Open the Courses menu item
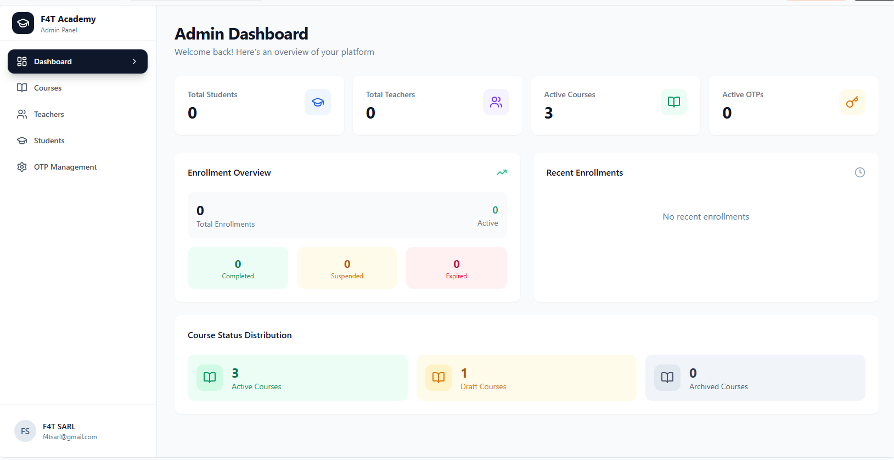Screen dimensions: 894x460 [77, 88]
